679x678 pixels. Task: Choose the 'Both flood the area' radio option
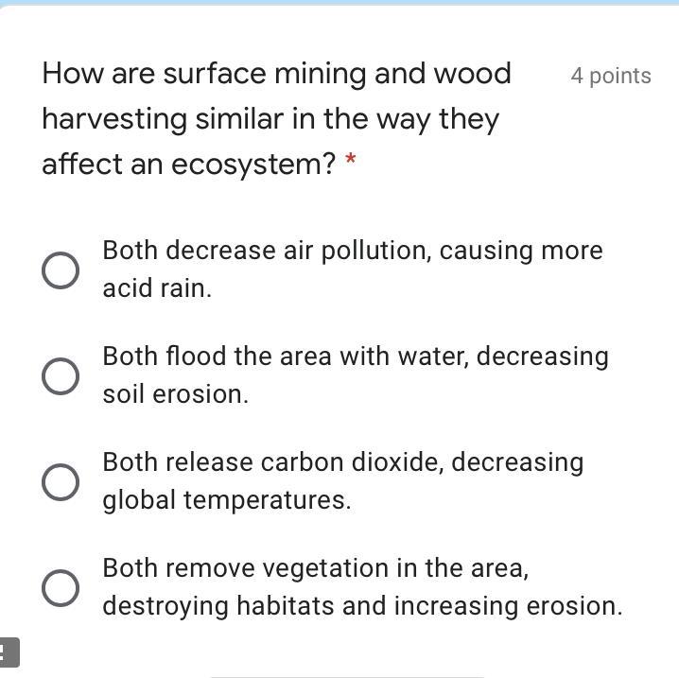(x=61, y=376)
